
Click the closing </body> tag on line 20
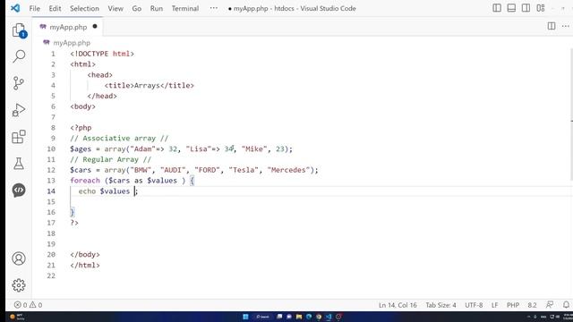(x=85, y=254)
